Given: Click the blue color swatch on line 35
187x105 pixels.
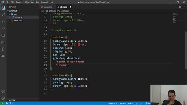Looking at the screenshot, I should (x=79, y=86).
